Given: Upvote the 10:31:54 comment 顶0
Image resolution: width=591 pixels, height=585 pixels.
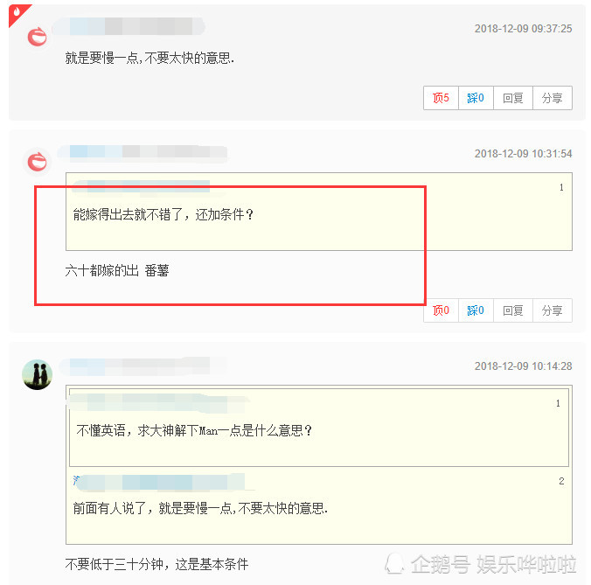Looking at the screenshot, I should tap(441, 310).
